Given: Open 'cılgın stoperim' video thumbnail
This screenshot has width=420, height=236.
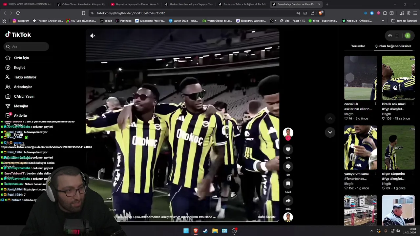Looking at the screenshot, I should coord(398,147).
